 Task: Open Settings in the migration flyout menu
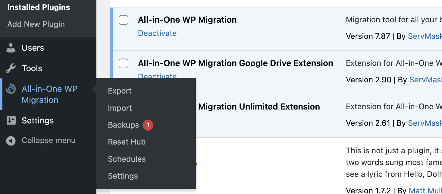123,176
